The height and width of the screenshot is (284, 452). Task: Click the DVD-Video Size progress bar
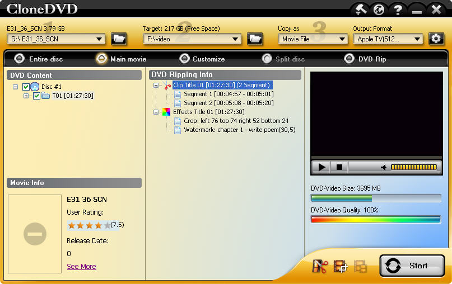[x=376, y=198]
